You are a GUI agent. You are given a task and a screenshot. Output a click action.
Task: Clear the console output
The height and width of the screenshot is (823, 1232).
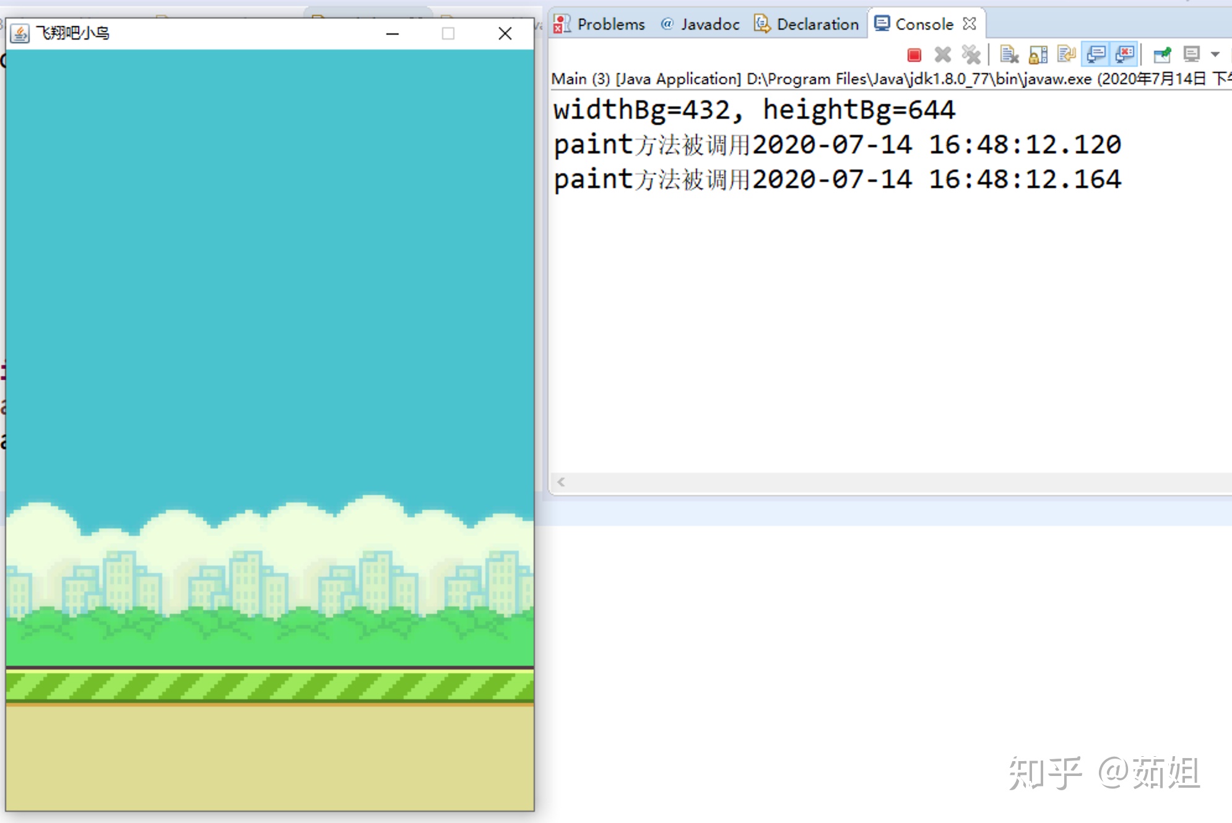(x=1009, y=55)
